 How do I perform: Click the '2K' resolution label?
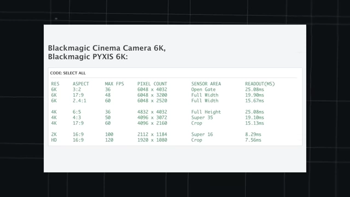click(x=54, y=135)
